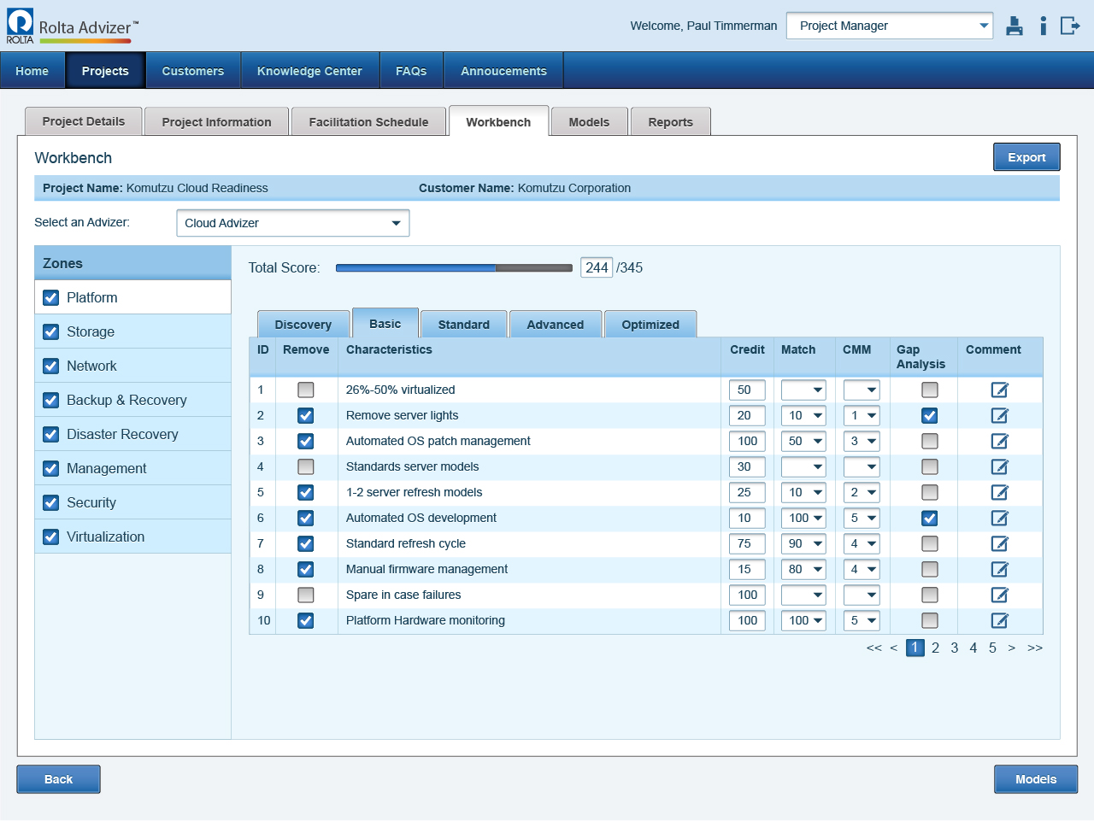Screen dimensions: 1094x821
Task: Click the Total Score value field 244
Action: 597,267
